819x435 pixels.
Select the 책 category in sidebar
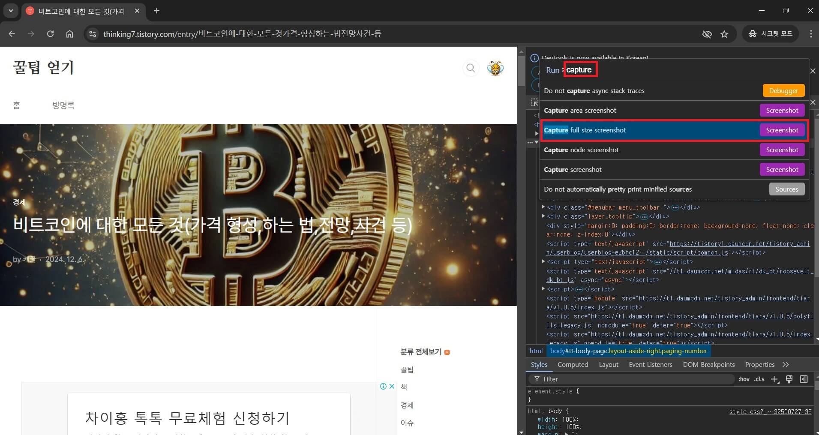pos(404,387)
